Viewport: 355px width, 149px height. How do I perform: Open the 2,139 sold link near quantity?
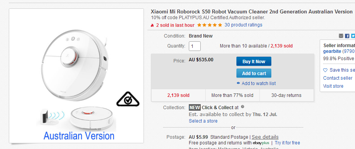[x=282, y=46]
